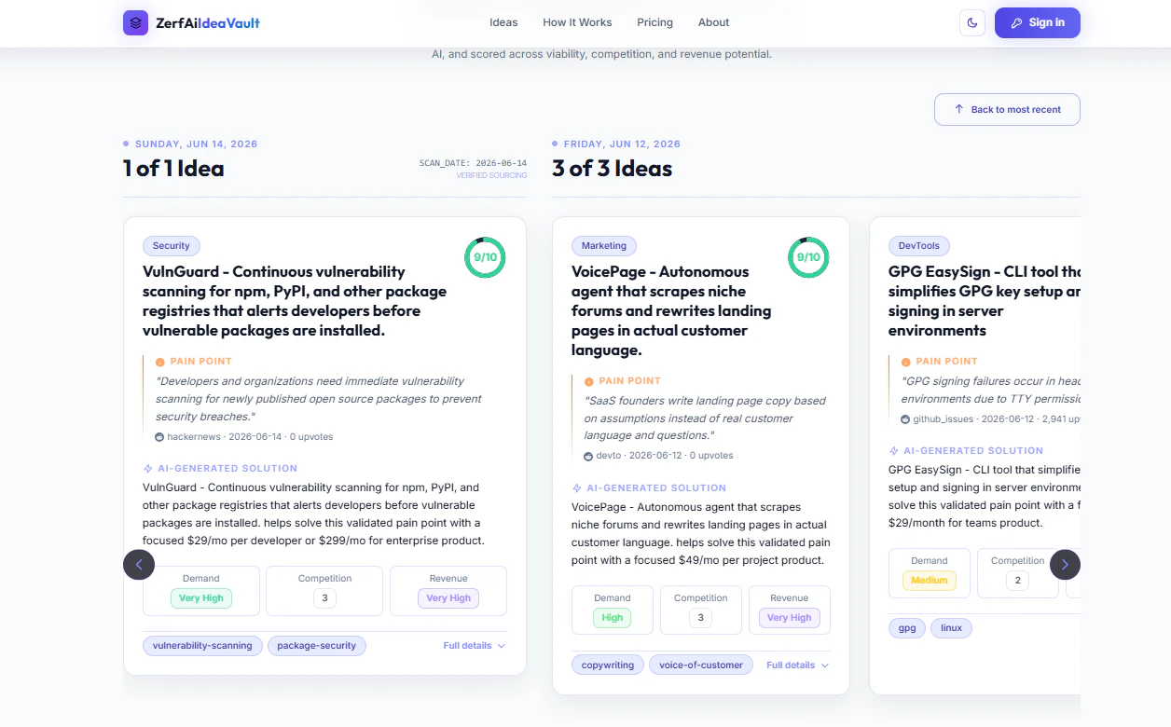Click the 3 of 3 Ideas heading

coord(612,169)
